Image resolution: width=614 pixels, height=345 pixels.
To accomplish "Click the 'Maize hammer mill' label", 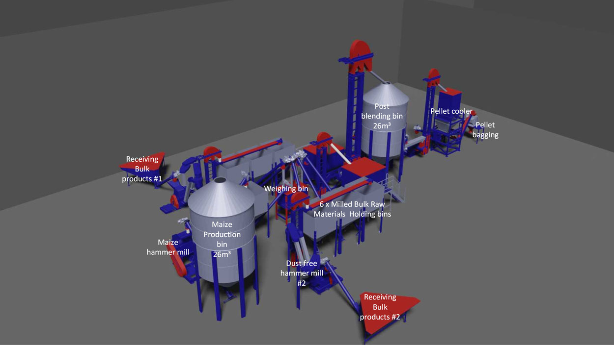I will [168, 247].
